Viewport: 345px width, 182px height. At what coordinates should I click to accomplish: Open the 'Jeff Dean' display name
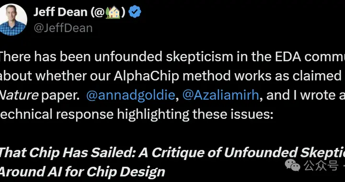click(x=60, y=12)
